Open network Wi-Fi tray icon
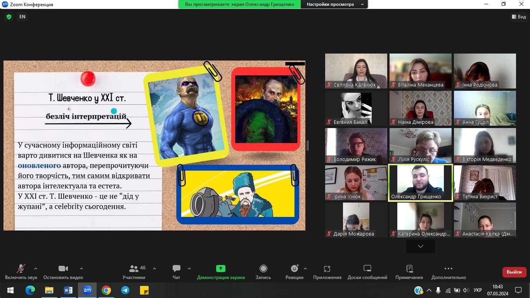This screenshot has width=530, height=298. pos(448,290)
